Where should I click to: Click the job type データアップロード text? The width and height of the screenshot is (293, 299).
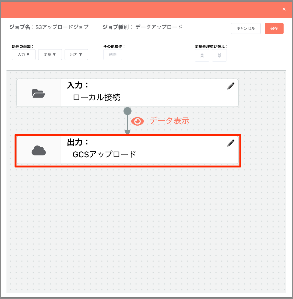159,27
